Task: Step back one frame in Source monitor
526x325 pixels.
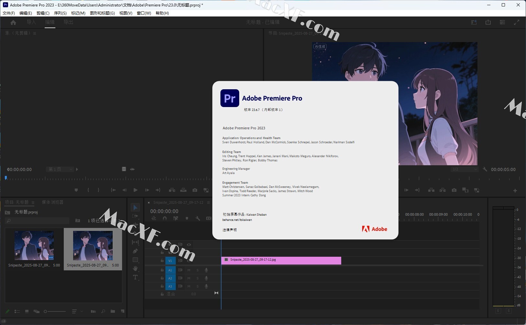Action: pos(124,190)
